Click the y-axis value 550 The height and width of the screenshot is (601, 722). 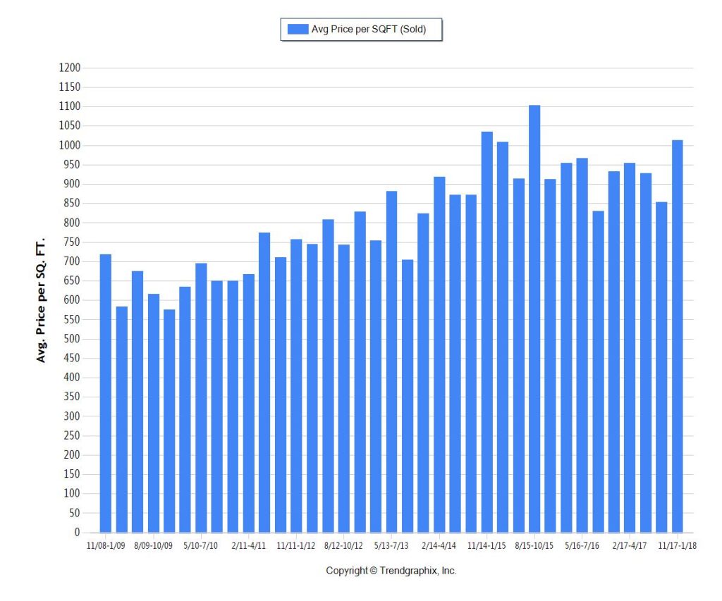(72, 319)
